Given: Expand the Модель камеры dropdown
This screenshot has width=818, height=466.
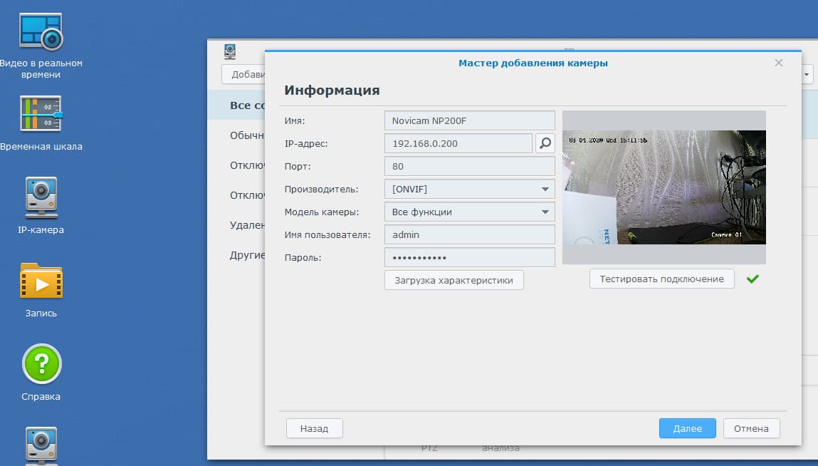Looking at the screenshot, I should (470, 212).
